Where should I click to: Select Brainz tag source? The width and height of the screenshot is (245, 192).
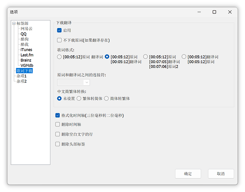coord(26,60)
